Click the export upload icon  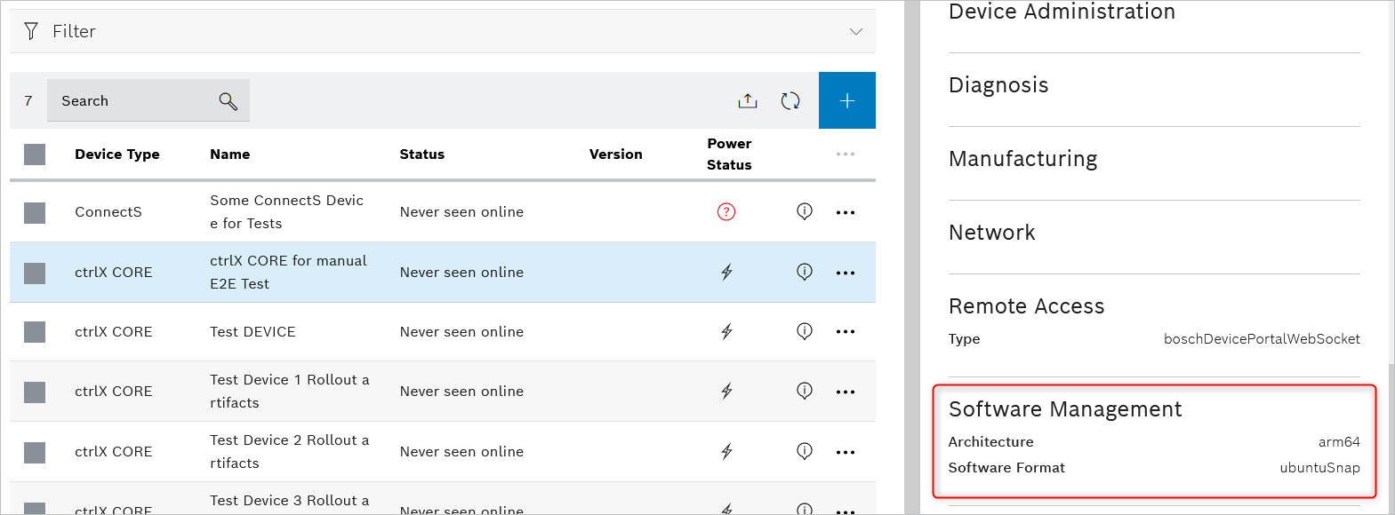point(748,100)
